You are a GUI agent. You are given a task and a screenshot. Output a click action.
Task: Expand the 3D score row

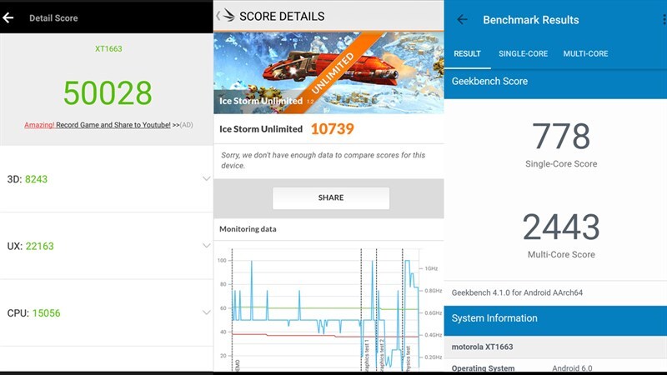point(206,178)
